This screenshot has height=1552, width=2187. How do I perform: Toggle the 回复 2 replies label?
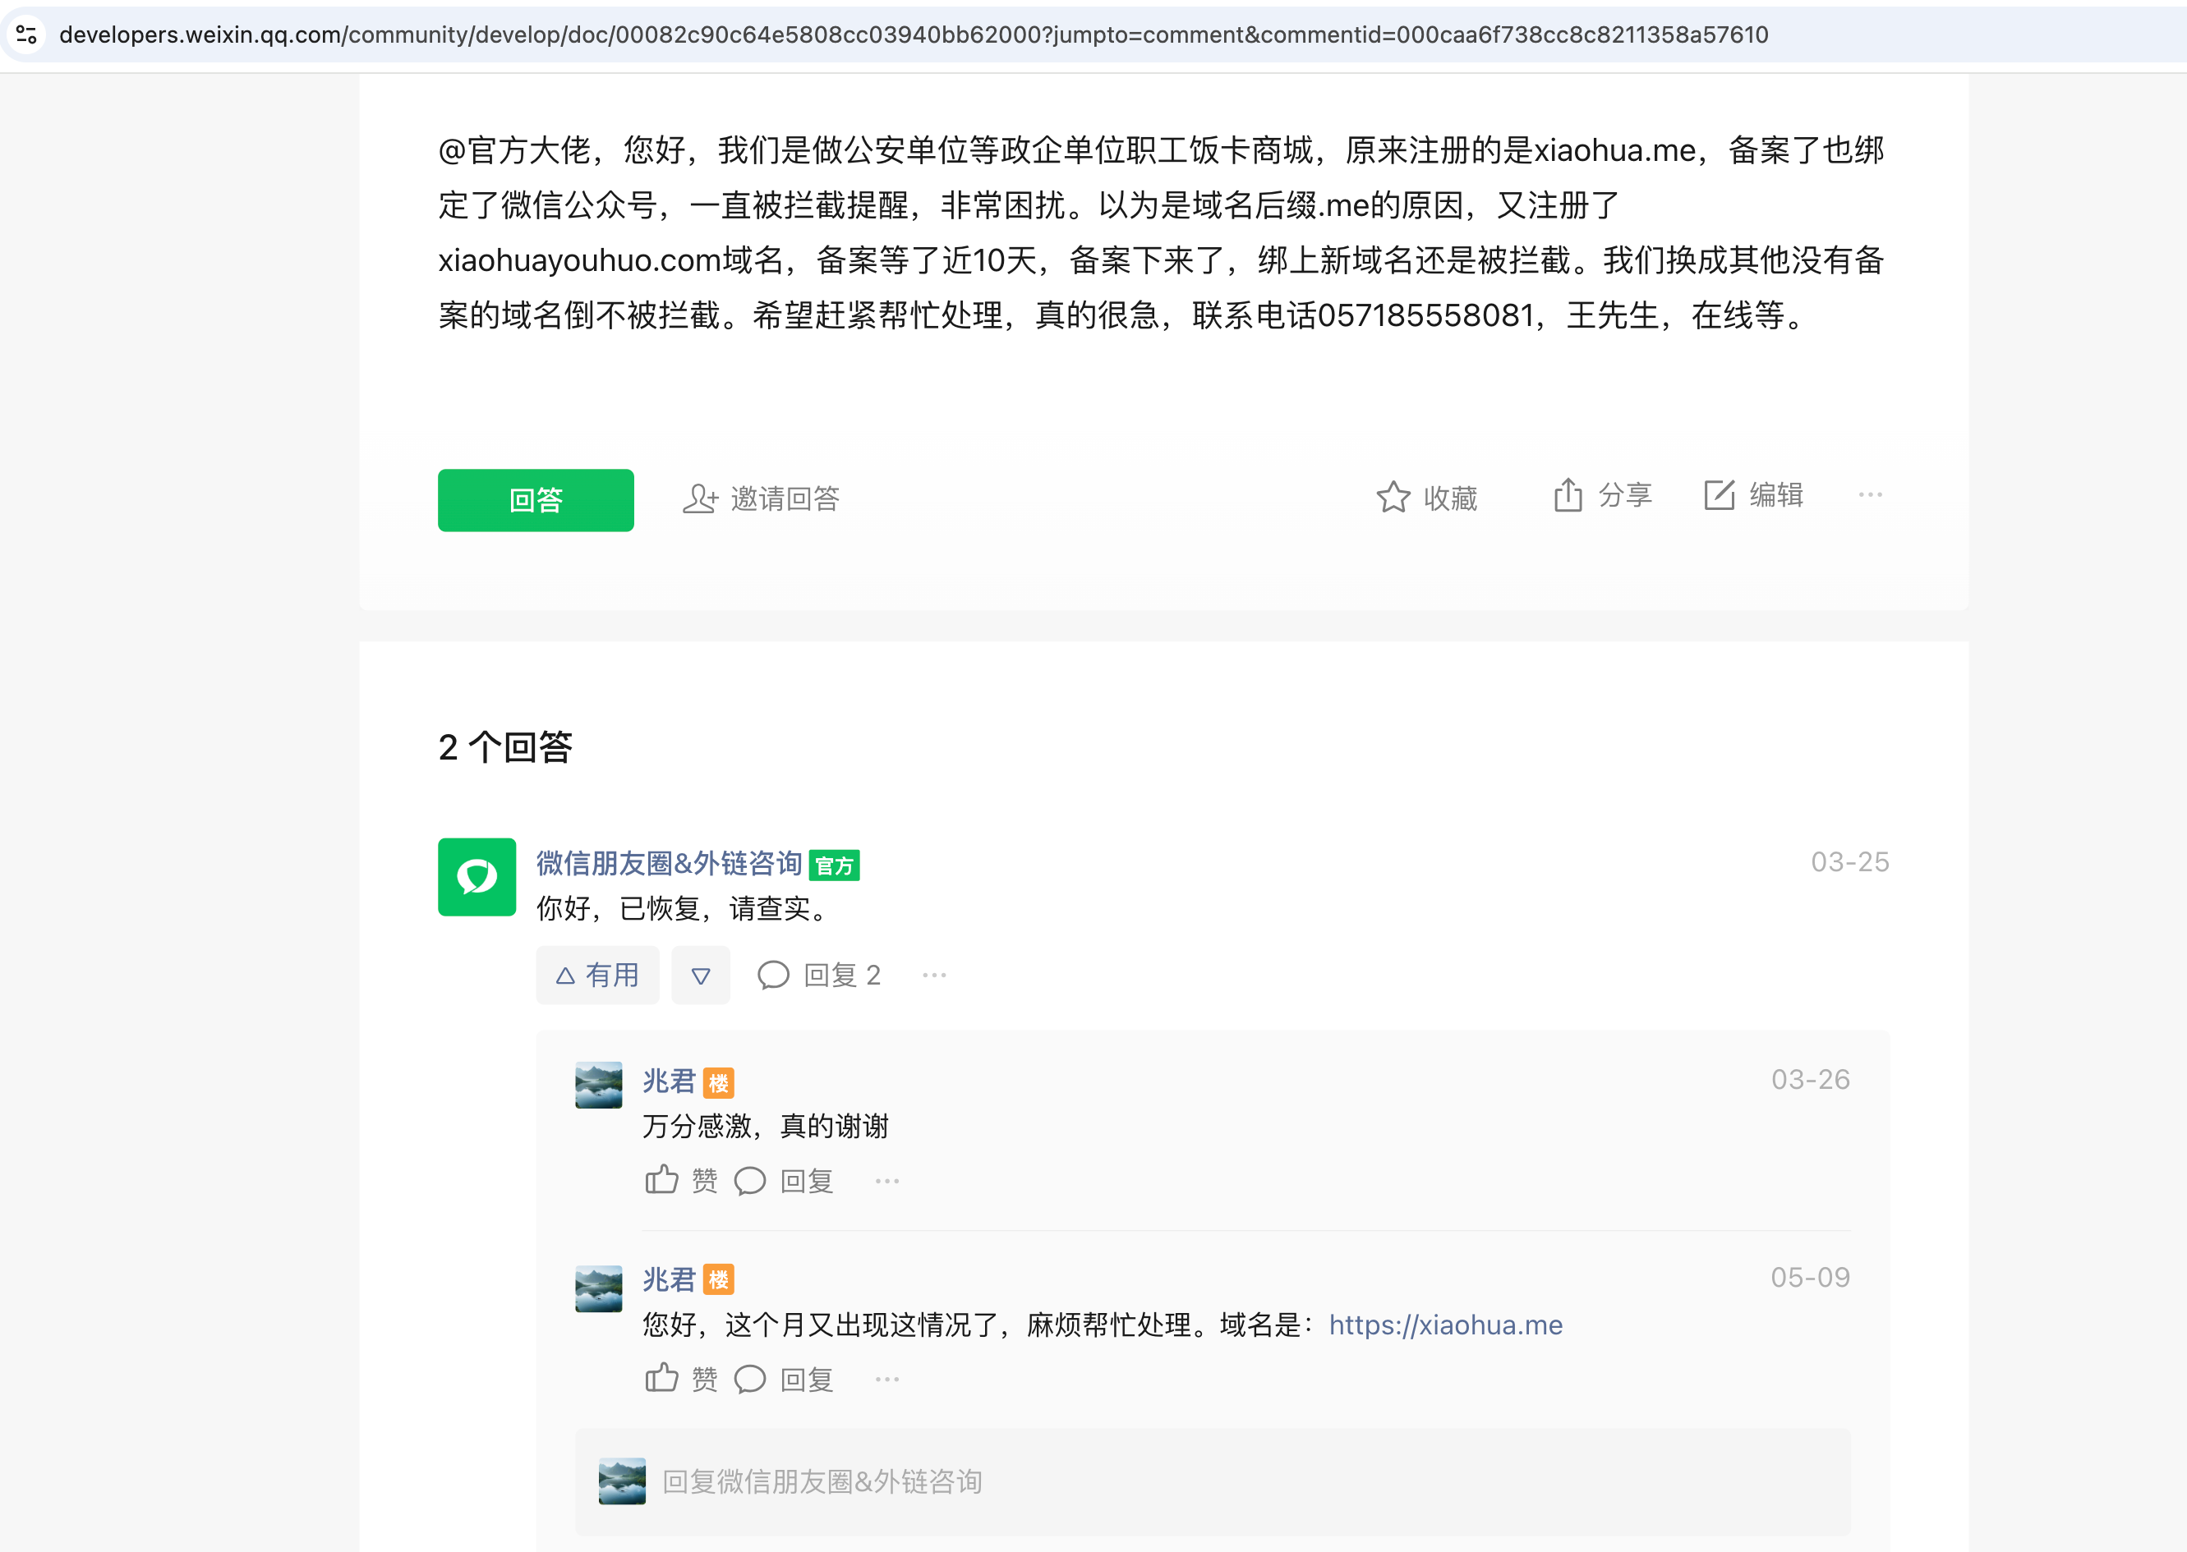pyautogui.click(x=842, y=975)
